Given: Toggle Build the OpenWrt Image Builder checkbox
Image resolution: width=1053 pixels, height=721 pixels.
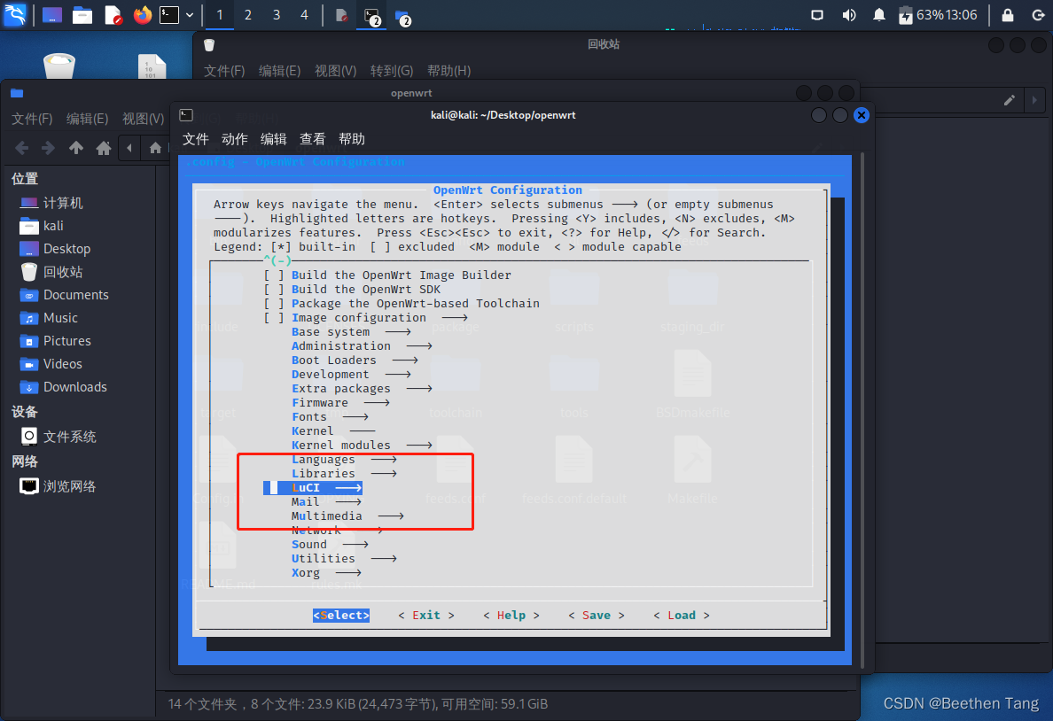Looking at the screenshot, I should coord(274,275).
